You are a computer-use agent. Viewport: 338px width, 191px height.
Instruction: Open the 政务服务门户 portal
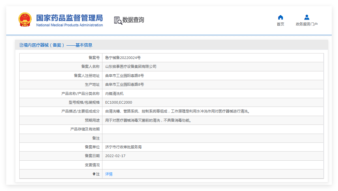306,24
